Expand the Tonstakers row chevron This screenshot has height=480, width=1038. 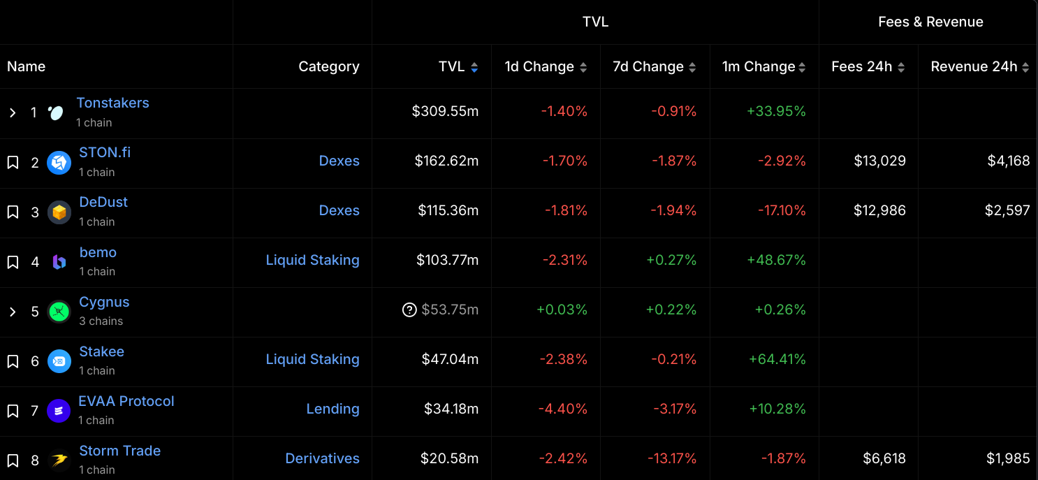pyautogui.click(x=13, y=112)
